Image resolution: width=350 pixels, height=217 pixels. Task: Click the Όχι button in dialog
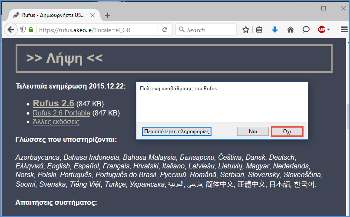pos(287,132)
